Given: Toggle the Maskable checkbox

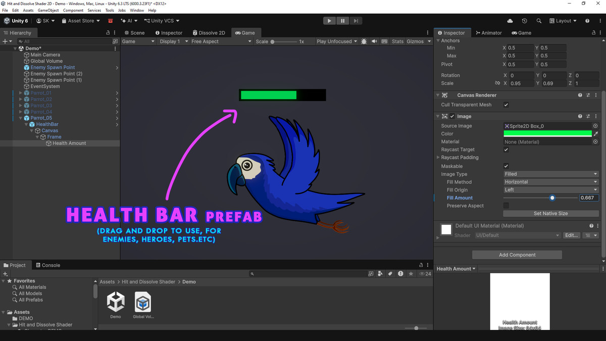Looking at the screenshot, I should coord(506,166).
